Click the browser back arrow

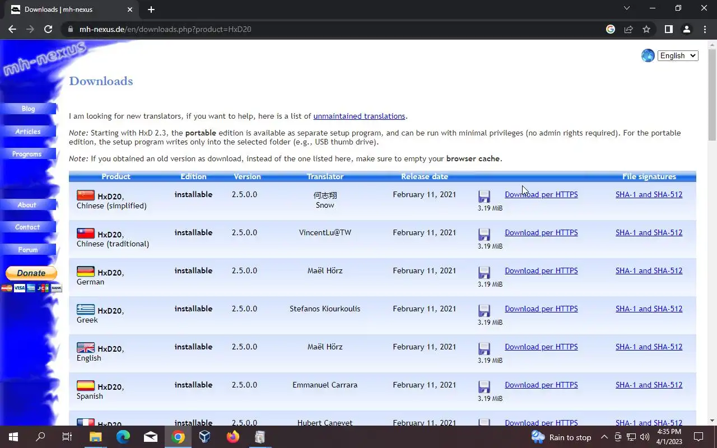pos(12,29)
